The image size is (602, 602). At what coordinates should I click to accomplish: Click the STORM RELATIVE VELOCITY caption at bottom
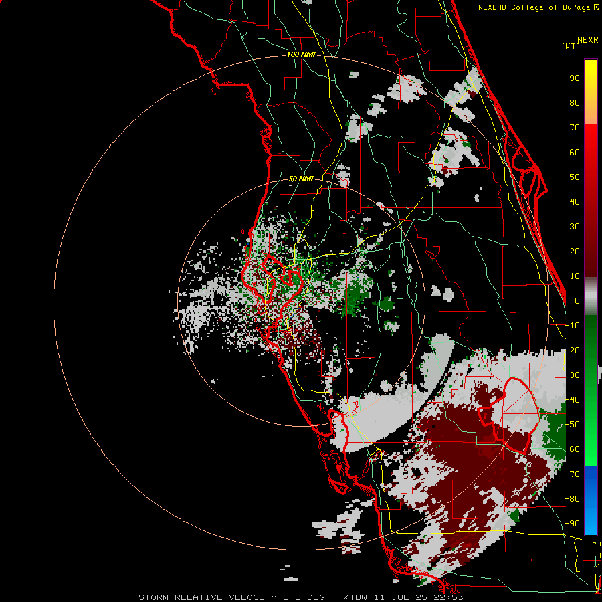click(301, 597)
